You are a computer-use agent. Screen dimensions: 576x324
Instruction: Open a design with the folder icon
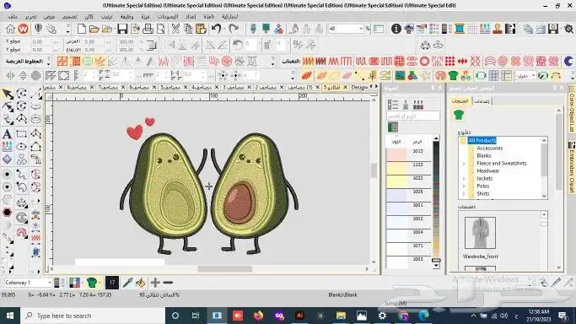[94, 29]
